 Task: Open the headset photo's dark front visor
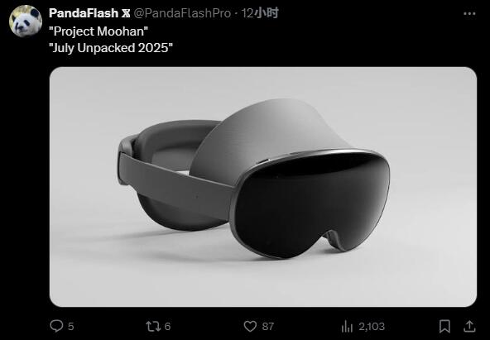point(311,204)
